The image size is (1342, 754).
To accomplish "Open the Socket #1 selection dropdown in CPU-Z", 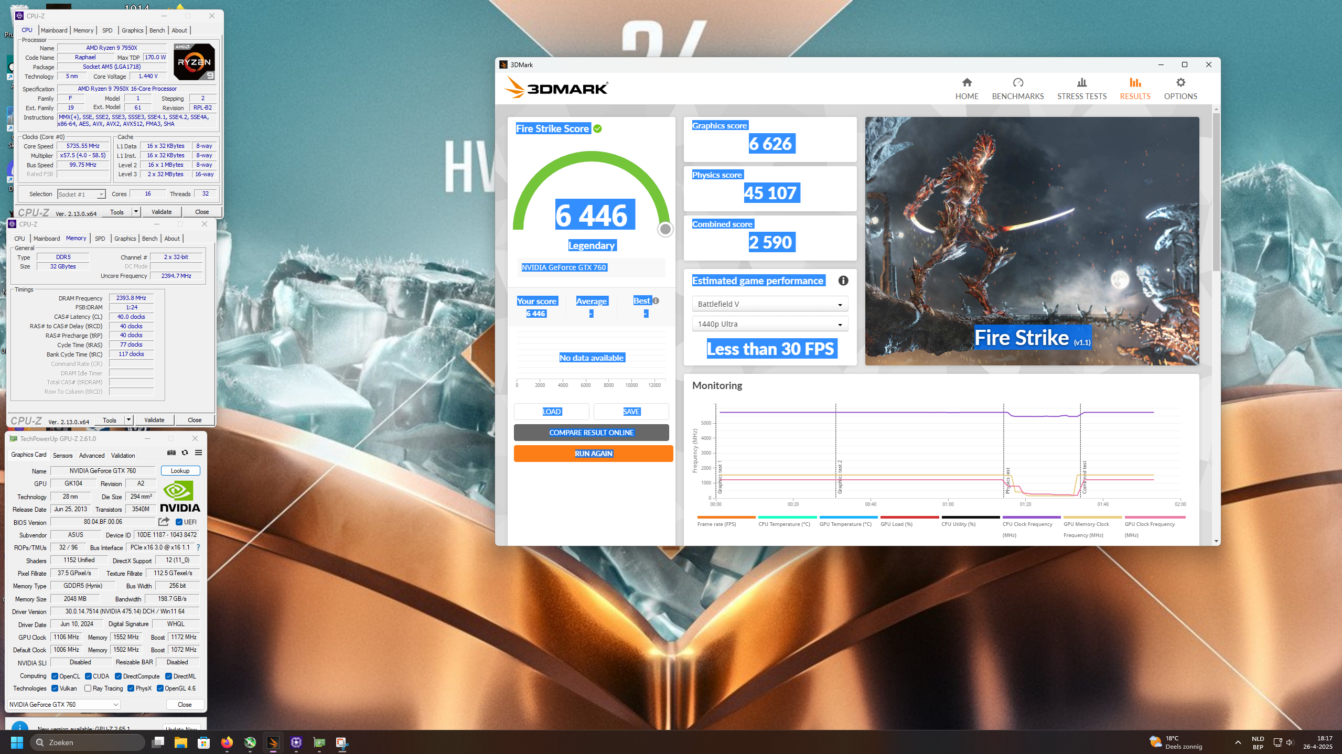I will pyautogui.click(x=81, y=194).
